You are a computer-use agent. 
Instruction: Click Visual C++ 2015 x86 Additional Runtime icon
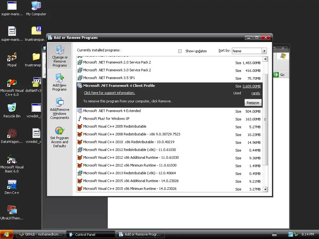(80, 181)
